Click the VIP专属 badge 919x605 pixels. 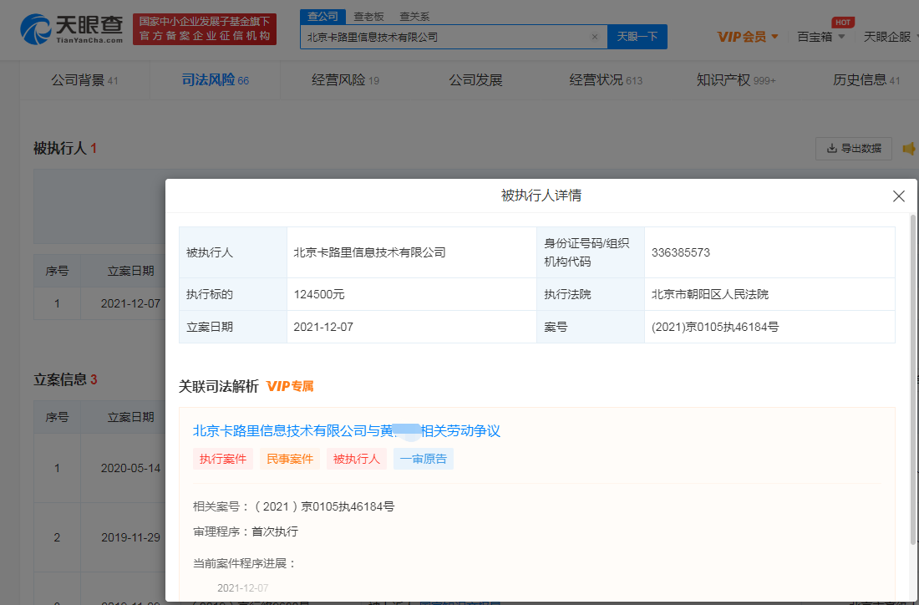point(290,386)
